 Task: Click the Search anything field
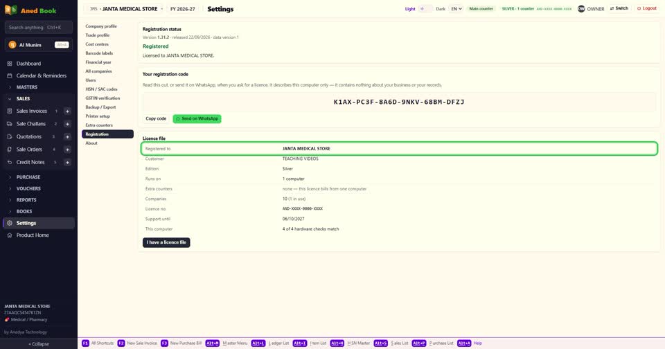[39, 28]
